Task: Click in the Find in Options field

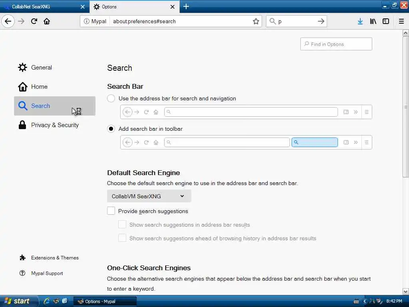Action: (x=336, y=44)
